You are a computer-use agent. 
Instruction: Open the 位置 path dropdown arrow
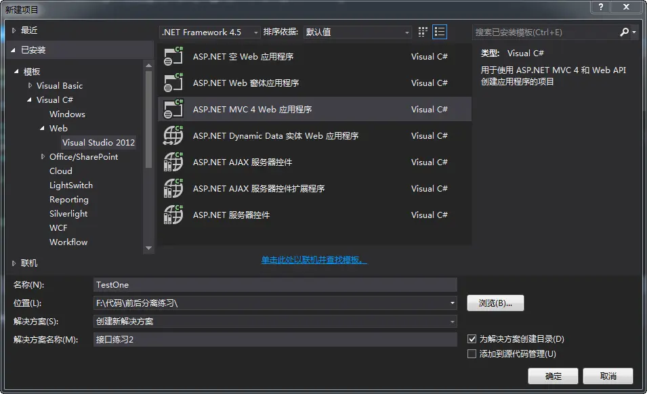tap(453, 303)
